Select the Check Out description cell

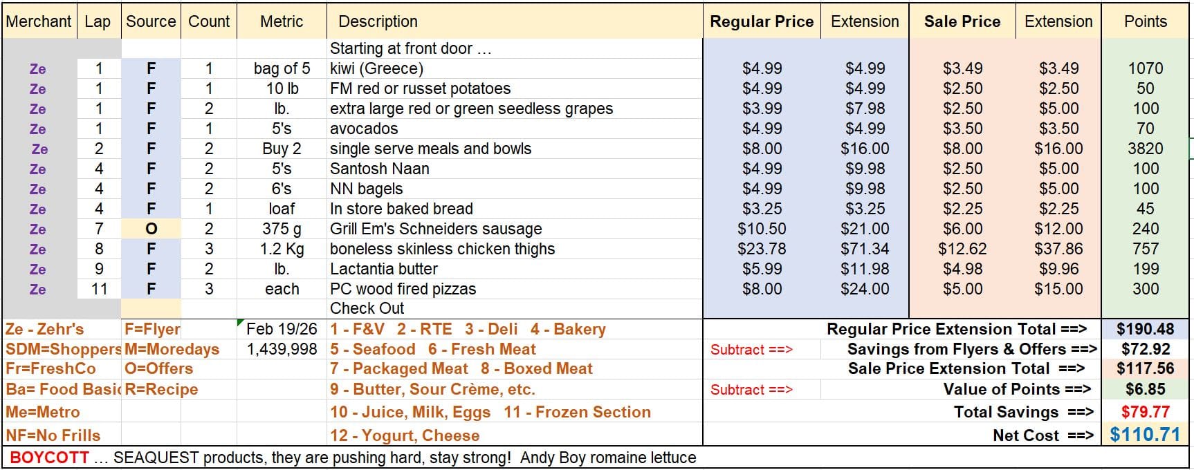coord(367,308)
